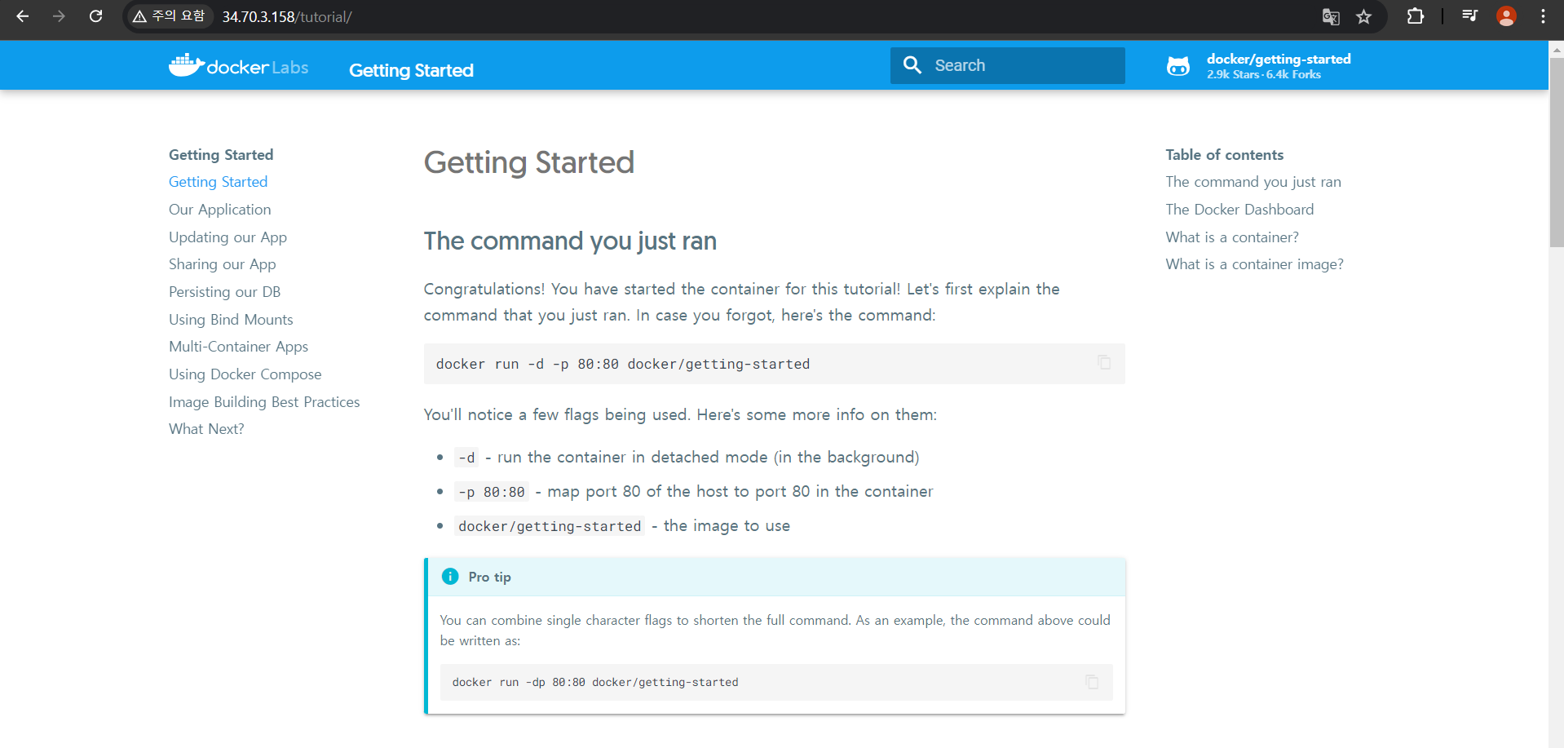Jump to What is a container?
This screenshot has height=748, width=1564.
(1232, 237)
